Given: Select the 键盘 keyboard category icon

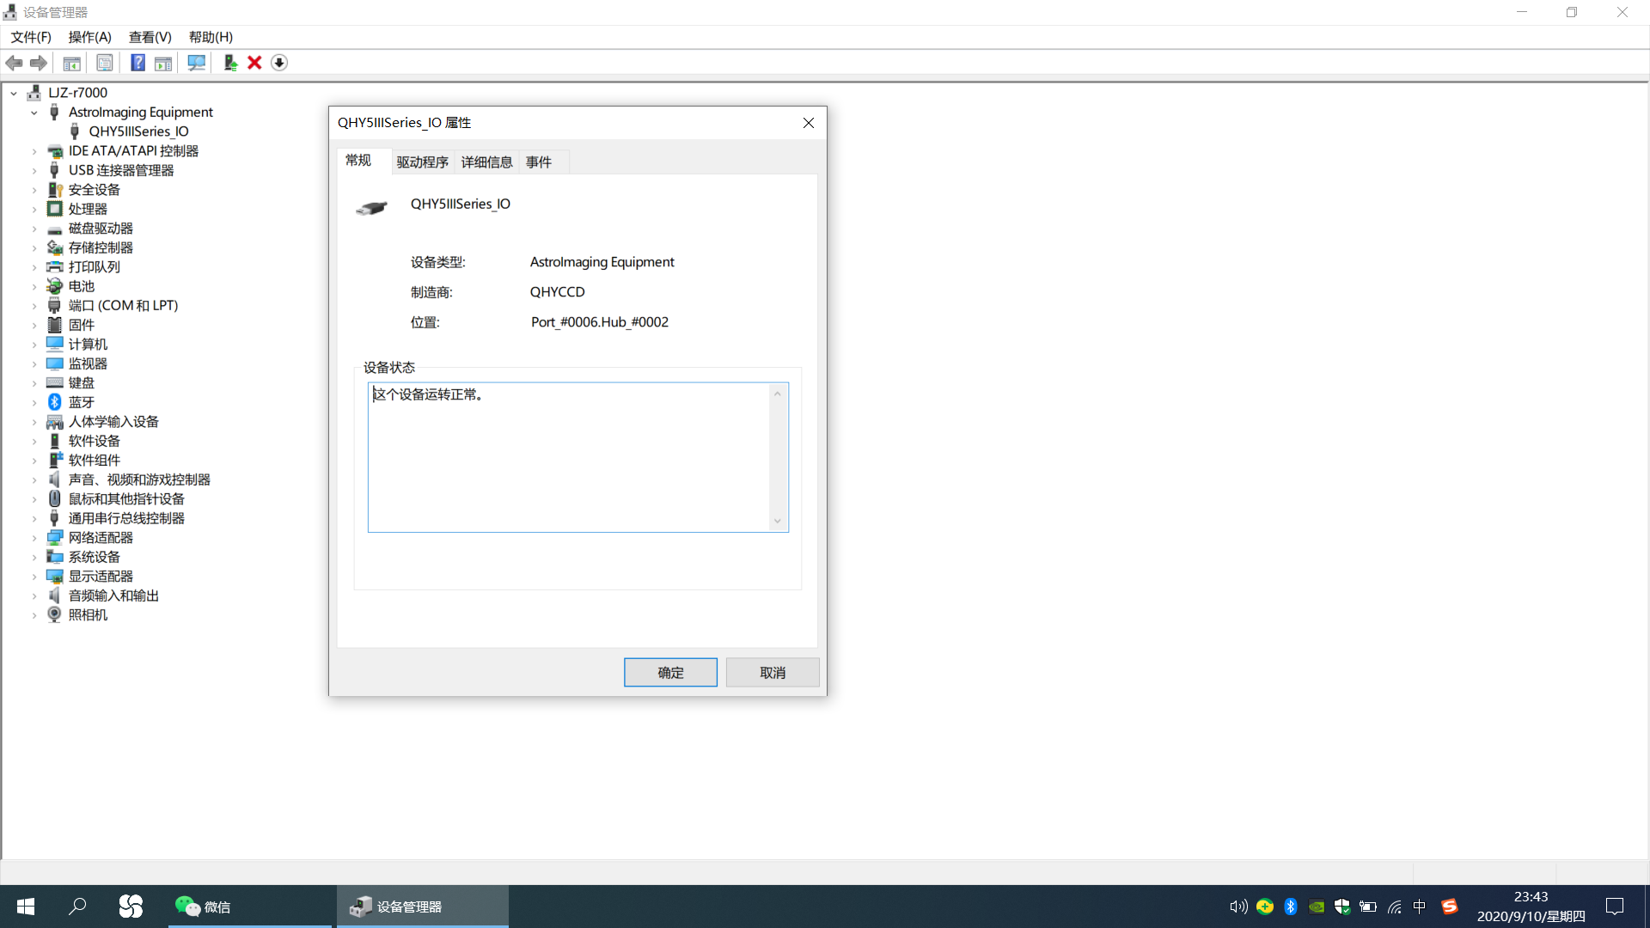Looking at the screenshot, I should click(55, 382).
